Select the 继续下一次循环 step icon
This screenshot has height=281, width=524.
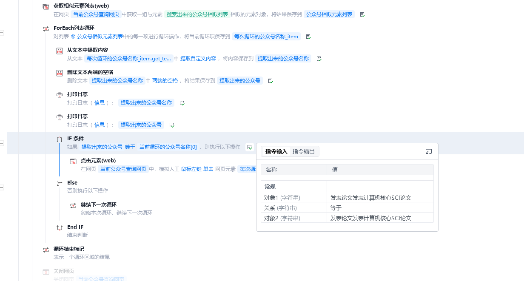click(73, 205)
